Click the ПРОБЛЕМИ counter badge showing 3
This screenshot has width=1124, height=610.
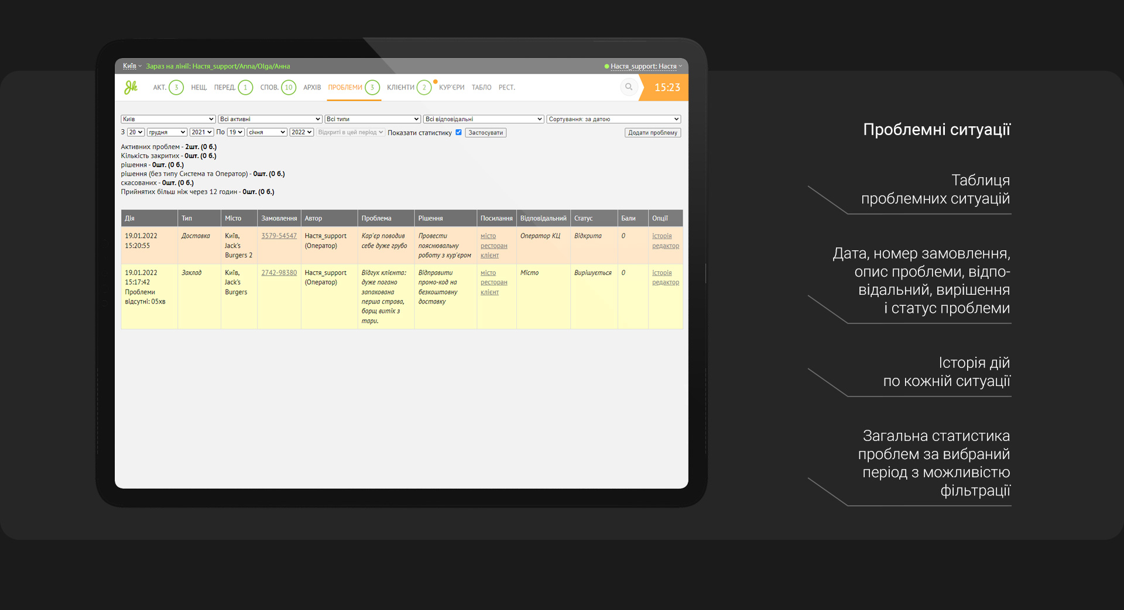point(372,88)
